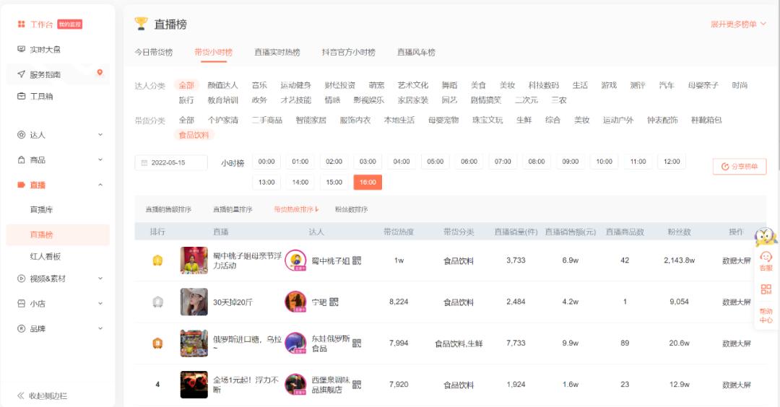Click QR icon next to 宁珺
The image size is (780, 407).
click(x=334, y=302)
